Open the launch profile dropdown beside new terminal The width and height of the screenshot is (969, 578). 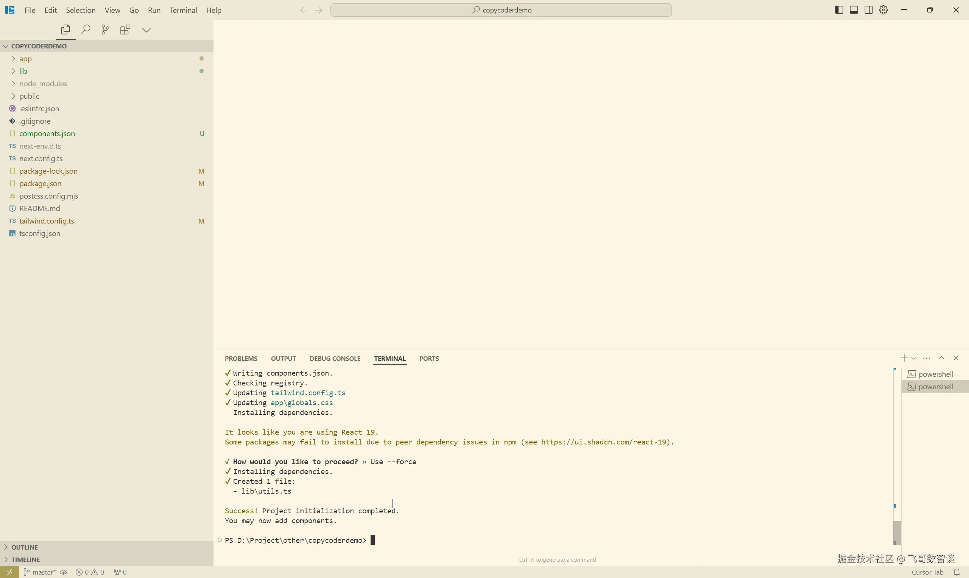click(x=914, y=358)
